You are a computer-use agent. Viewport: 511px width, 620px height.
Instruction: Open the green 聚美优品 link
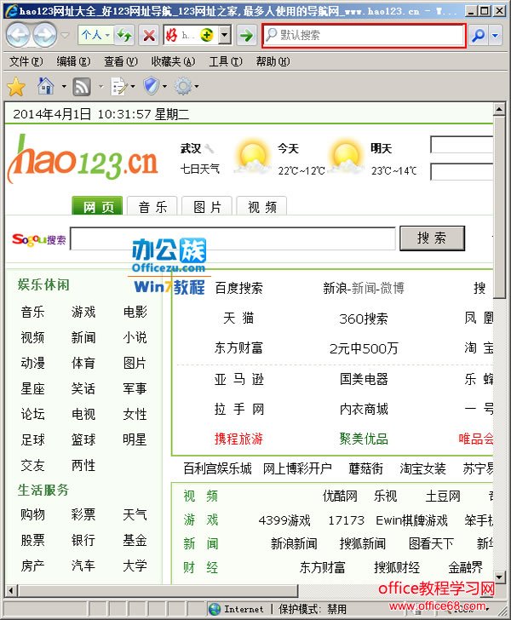coord(364,439)
